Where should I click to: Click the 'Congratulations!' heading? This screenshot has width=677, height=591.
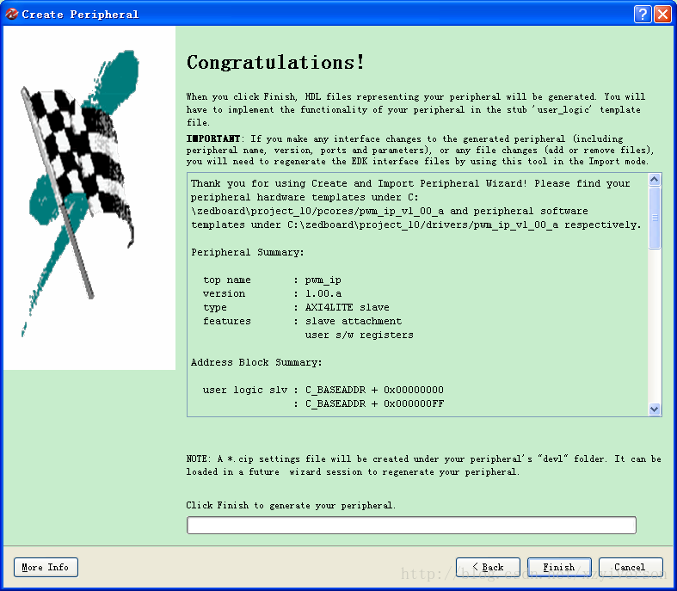(275, 62)
